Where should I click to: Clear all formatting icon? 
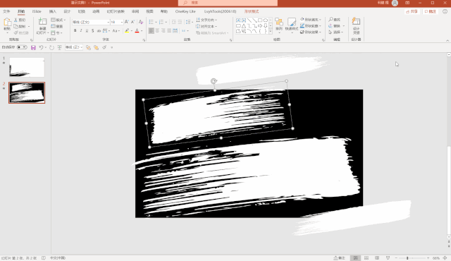[x=141, y=22]
